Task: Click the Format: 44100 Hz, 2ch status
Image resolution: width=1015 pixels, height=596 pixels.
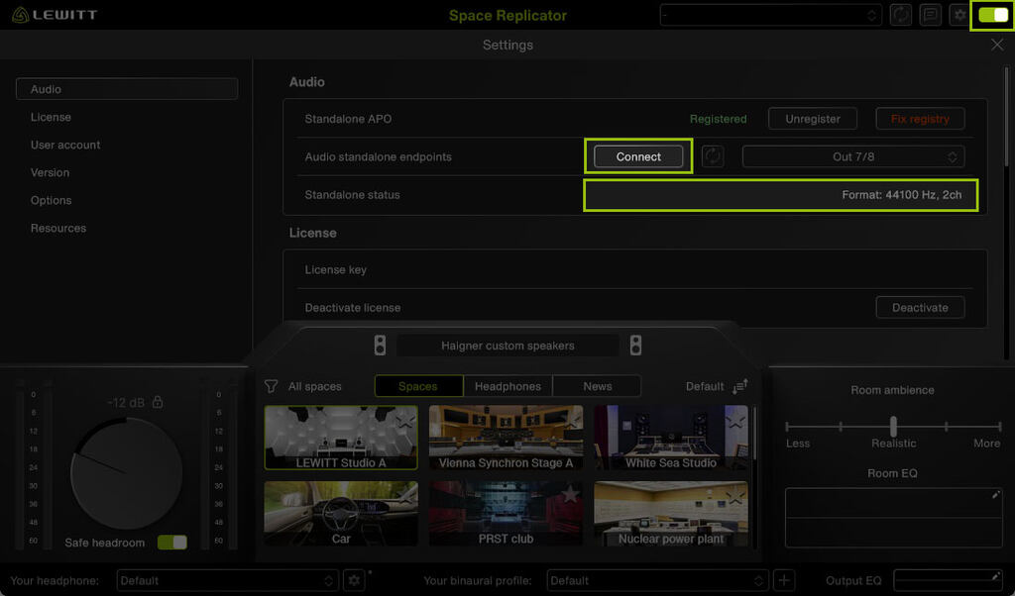Action: click(x=902, y=195)
